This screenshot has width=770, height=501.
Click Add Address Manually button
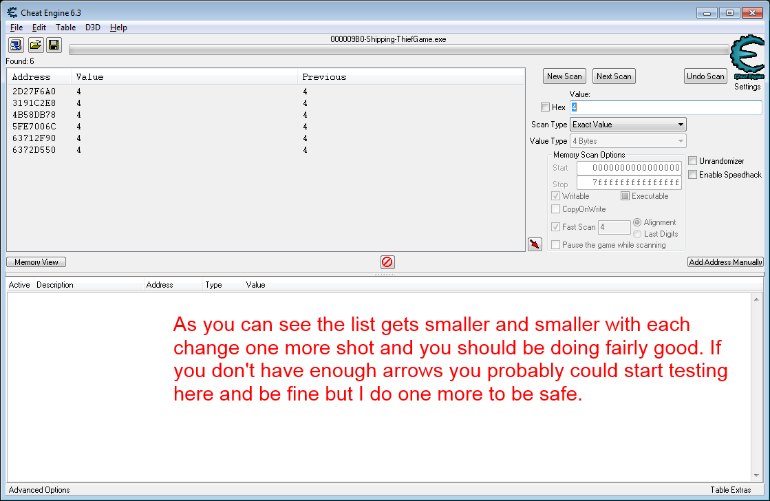(725, 262)
